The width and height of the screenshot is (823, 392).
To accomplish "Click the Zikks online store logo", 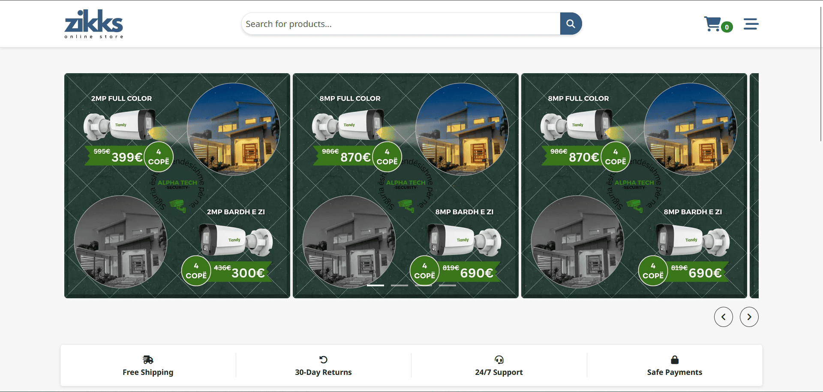I will click(93, 24).
